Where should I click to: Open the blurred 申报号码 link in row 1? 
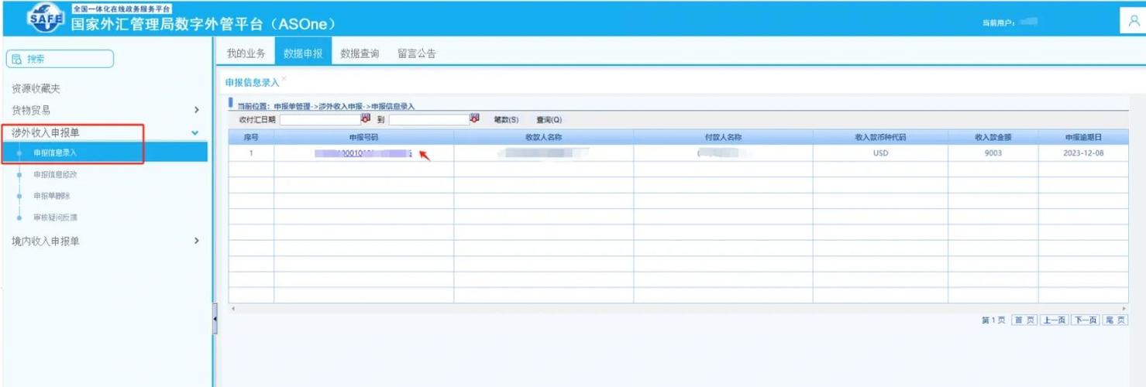(x=363, y=153)
